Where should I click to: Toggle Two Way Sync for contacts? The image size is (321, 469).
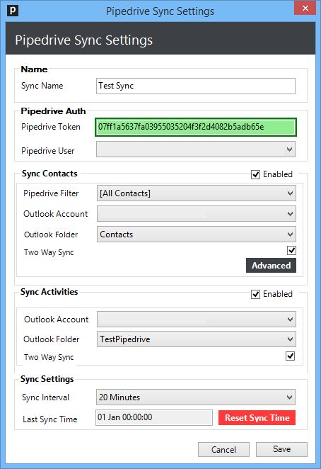click(x=291, y=250)
